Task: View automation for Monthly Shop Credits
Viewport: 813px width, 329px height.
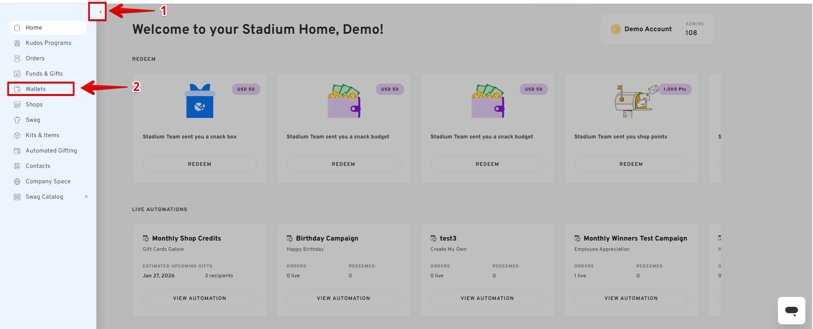Action: click(x=200, y=298)
